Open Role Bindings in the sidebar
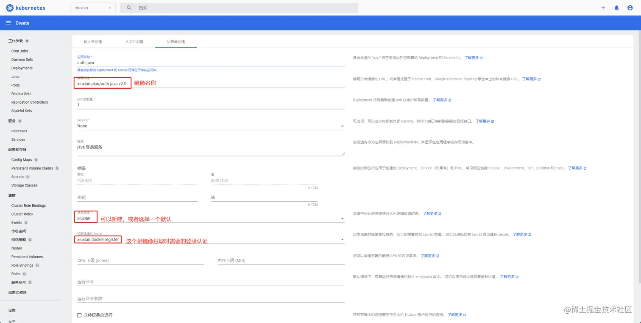The image size is (641, 323). (22, 265)
